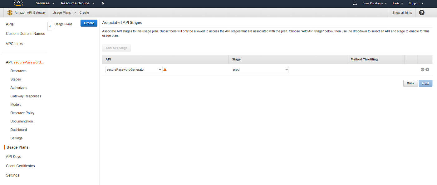The image size is (437, 185).
Task: Open Gateway Responses
Action: pyautogui.click(x=26, y=96)
